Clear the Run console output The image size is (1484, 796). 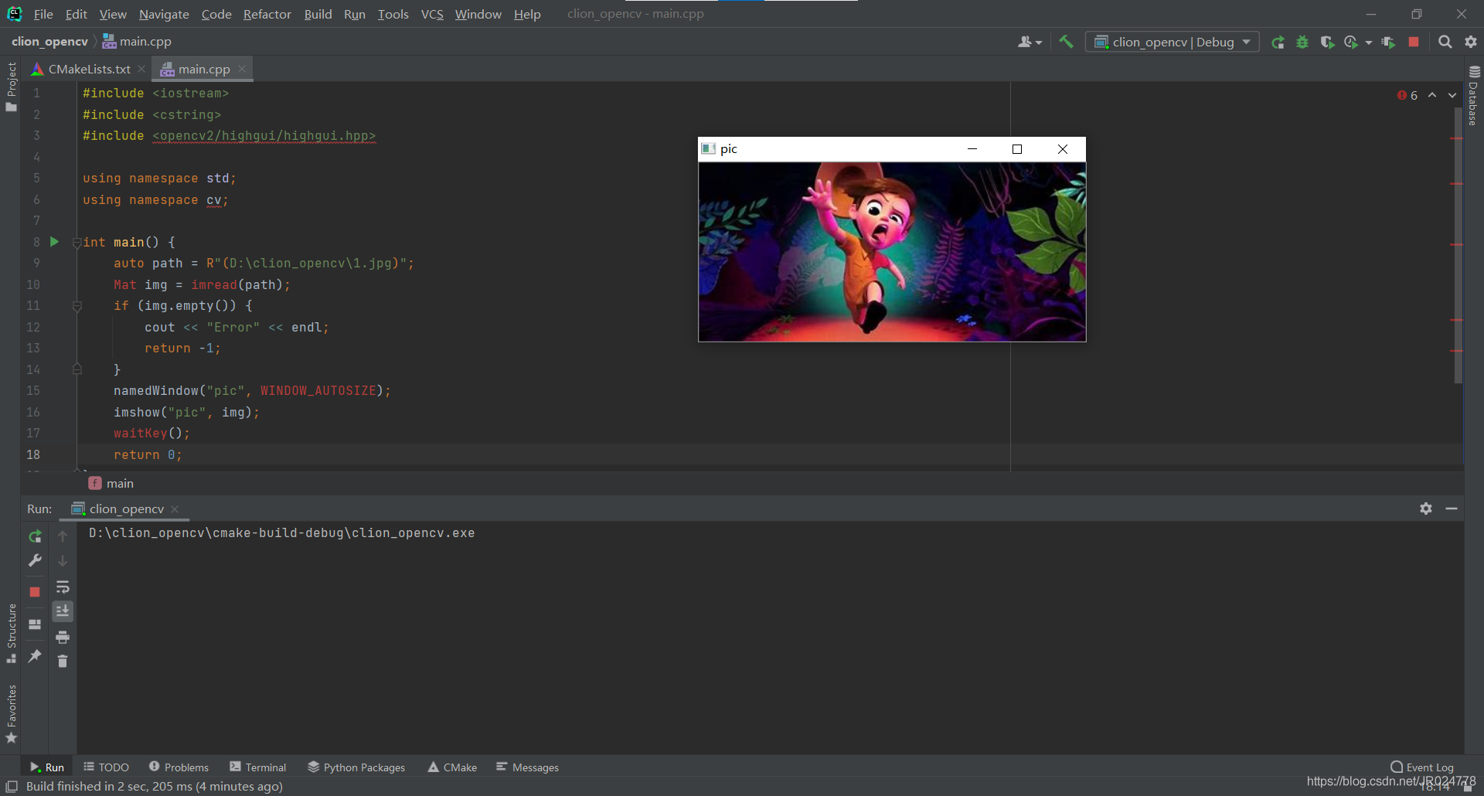[x=63, y=662]
